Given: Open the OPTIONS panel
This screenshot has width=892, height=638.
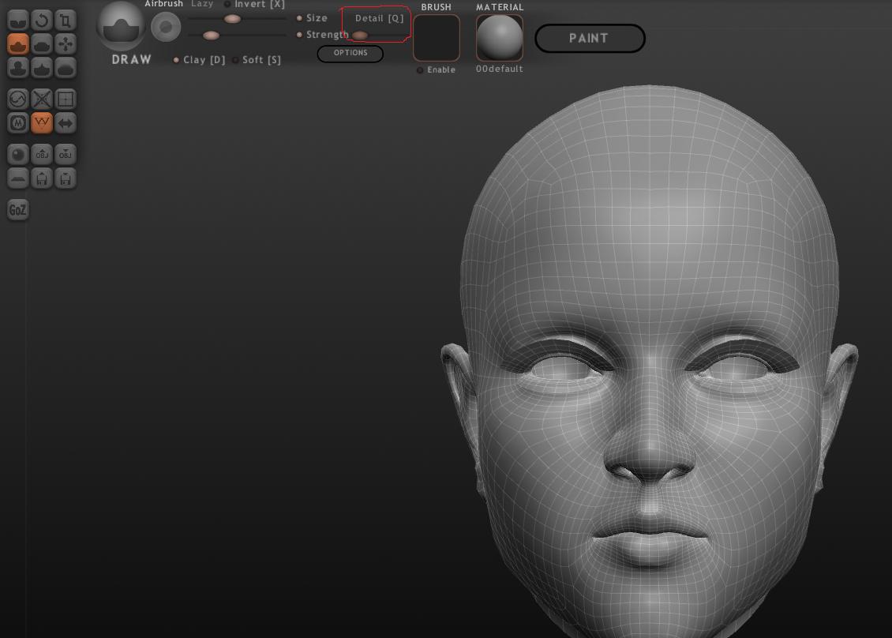Looking at the screenshot, I should tap(350, 54).
